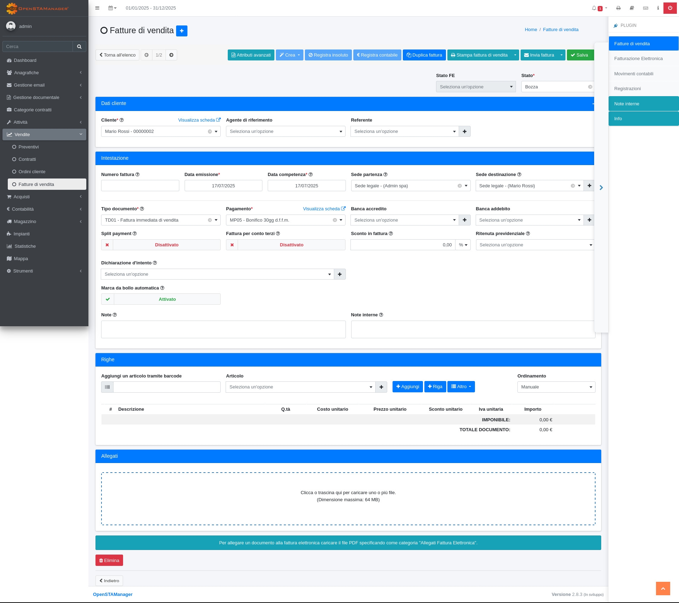Click the barcode icon beside barcode field
Image resolution: width=679 pixels, height=603 pixels.
(x=107, y=387)
